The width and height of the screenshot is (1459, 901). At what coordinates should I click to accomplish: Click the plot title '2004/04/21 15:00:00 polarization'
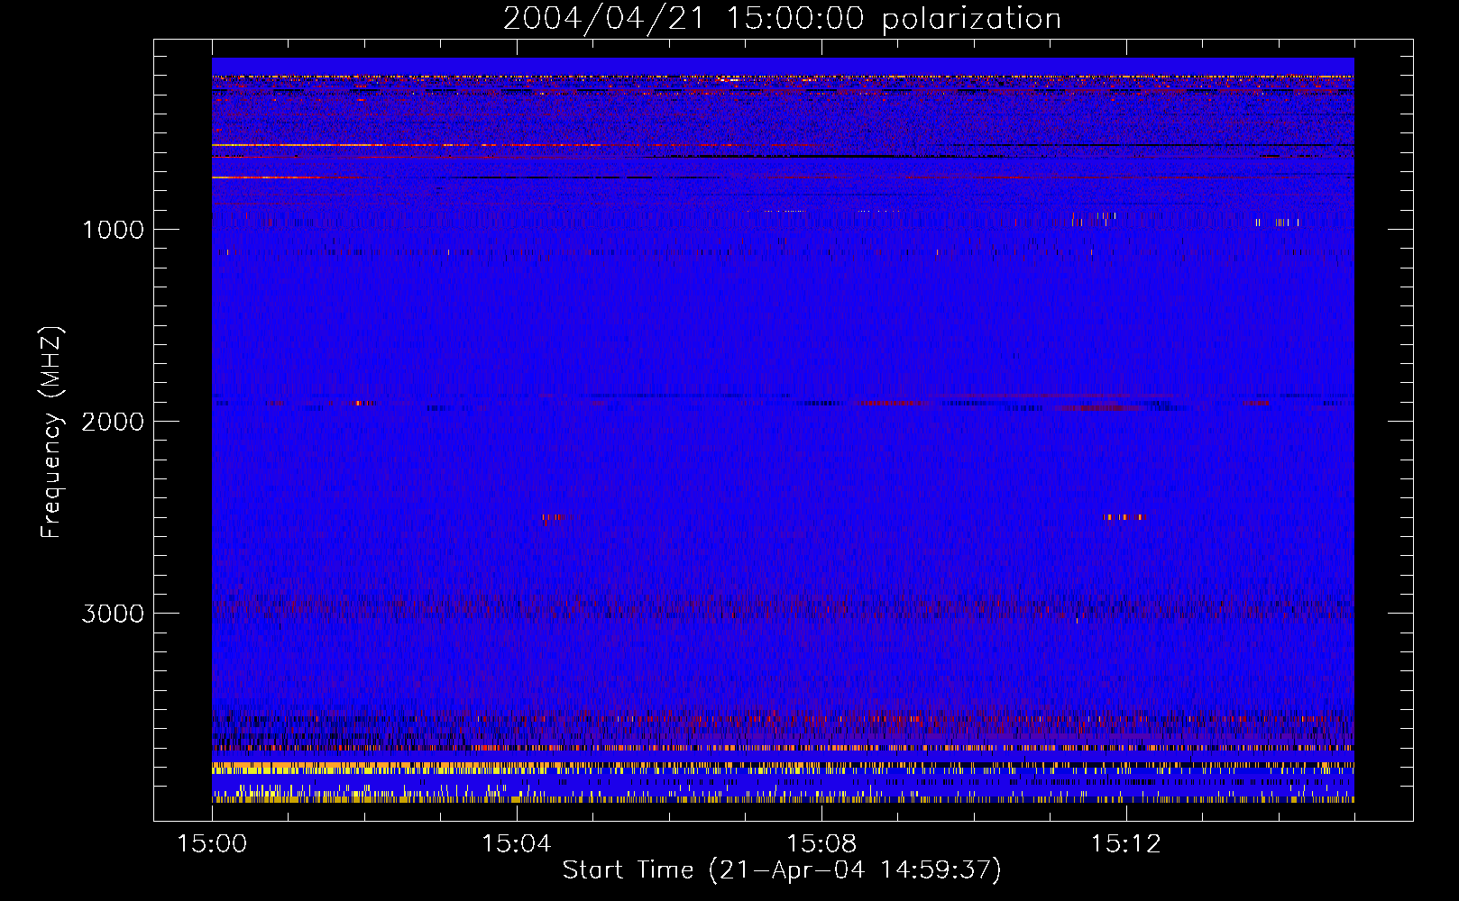point(782,19)
